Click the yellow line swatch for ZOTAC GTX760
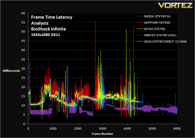This screenshot has height=138, width=195. click(x=140, y=29)
